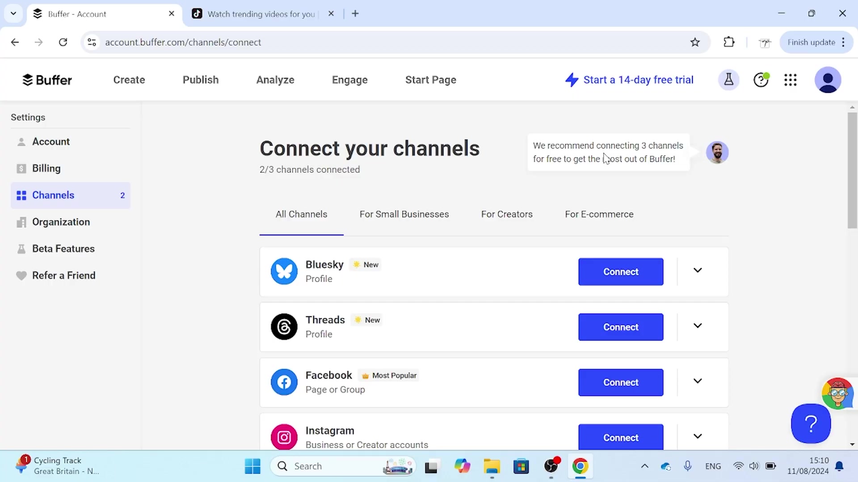This screenshot has height=482, width=858.
Task: Open clock and date in taskbar
Action: click(808, 466)
